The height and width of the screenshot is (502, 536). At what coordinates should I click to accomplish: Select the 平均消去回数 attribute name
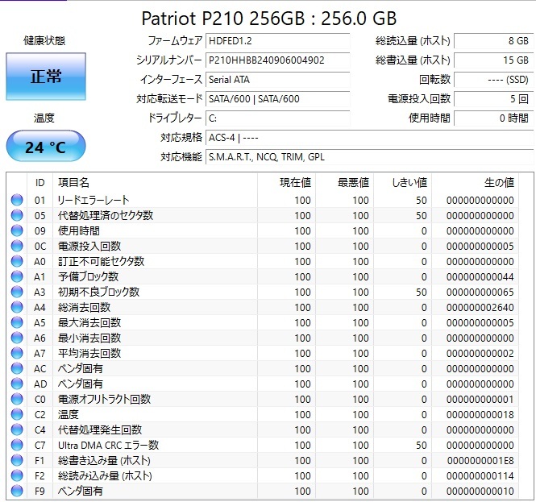click(89, 354)
